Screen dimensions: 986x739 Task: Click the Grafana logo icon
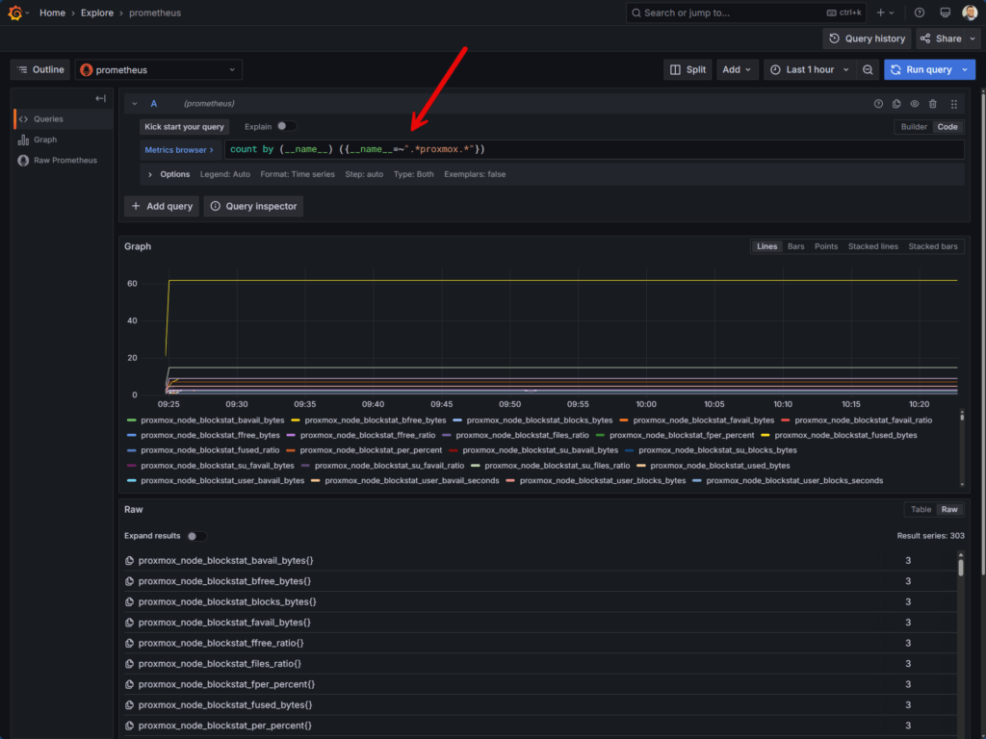click(x=15, y=13)
